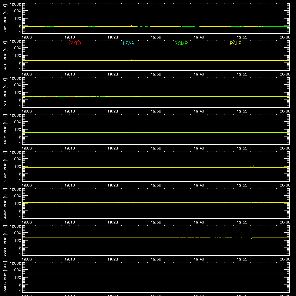Select the "1415 MHz [SFU]" axis title
296x296 pixels.
[5, 129]
